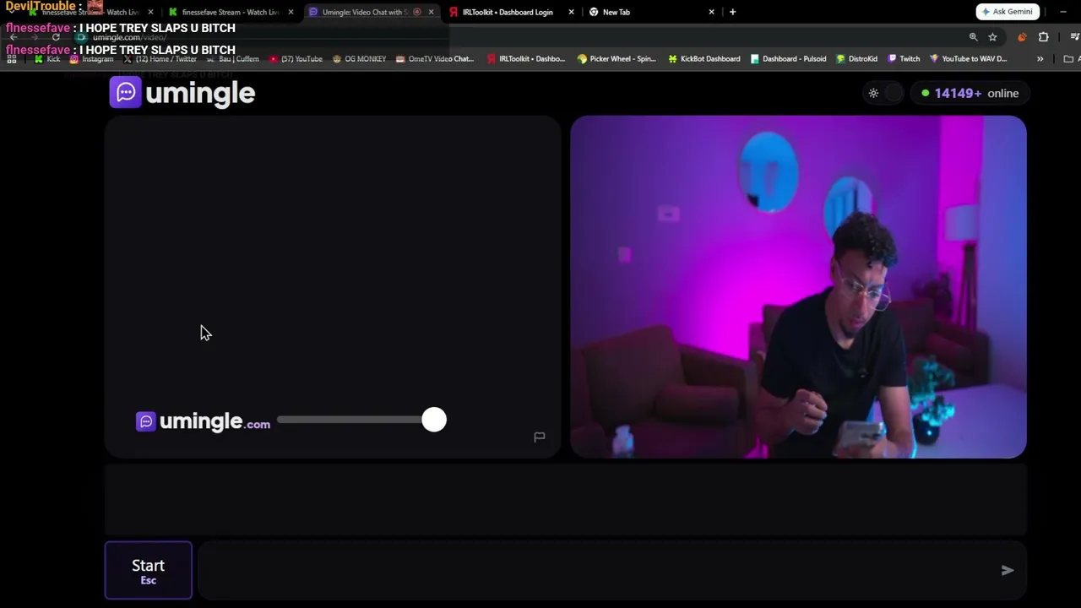Open the zoom magnifier icon in address bar
The image size is (1081, 608).
[x=973, y=37]
